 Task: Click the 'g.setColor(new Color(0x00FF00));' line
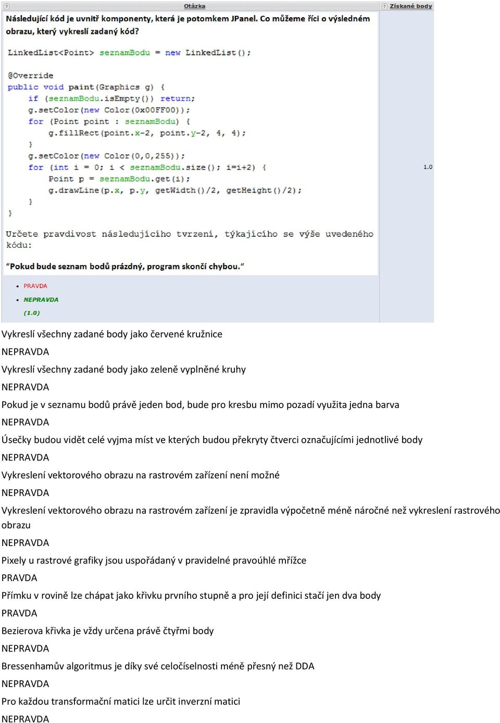(x=109, y=110)
